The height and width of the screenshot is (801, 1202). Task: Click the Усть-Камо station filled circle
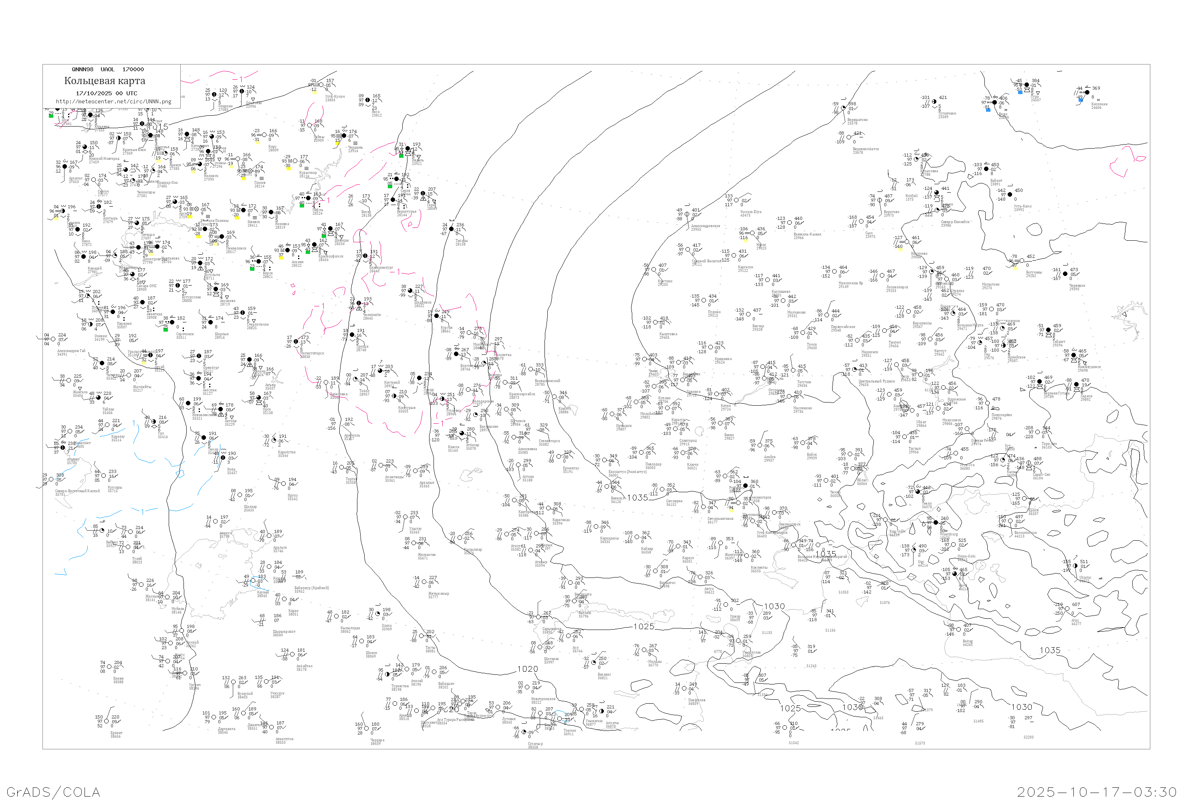coord(1010,195)
